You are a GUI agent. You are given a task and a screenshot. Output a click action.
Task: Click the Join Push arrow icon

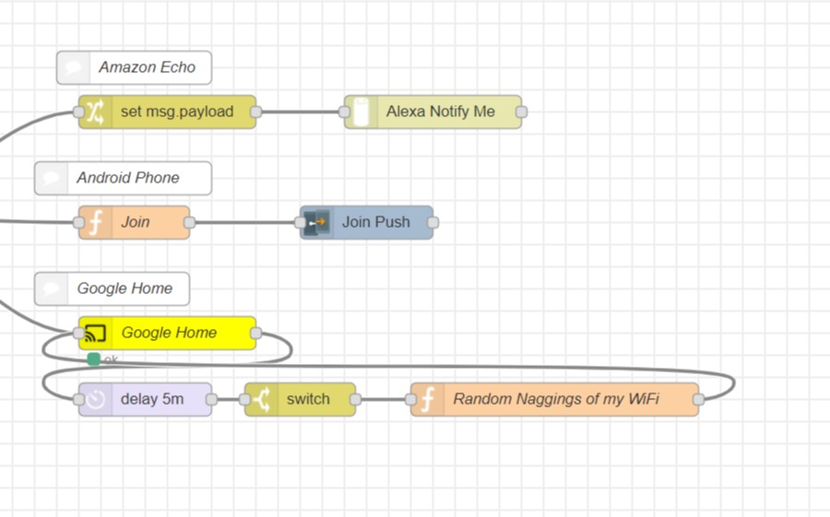pos(317,222)
